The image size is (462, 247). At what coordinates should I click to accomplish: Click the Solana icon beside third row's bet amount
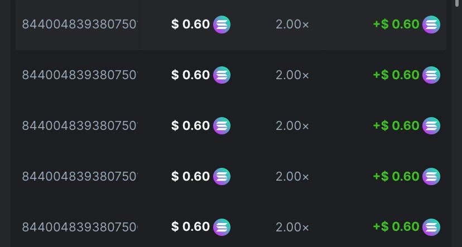[222, 125]
